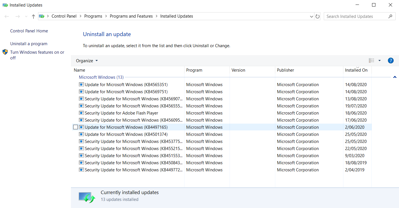
Task: Click icon of Security Update KB449772
Action: [81, 170]
